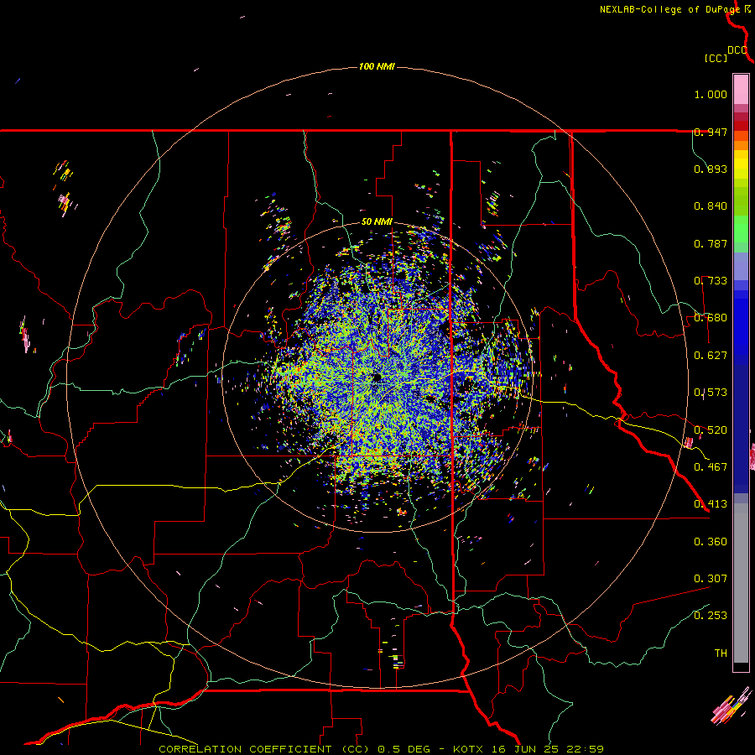Click the pink swatch at the color bar top
The width and height of the screenshot is (755, 755).
tap(741, 90)
